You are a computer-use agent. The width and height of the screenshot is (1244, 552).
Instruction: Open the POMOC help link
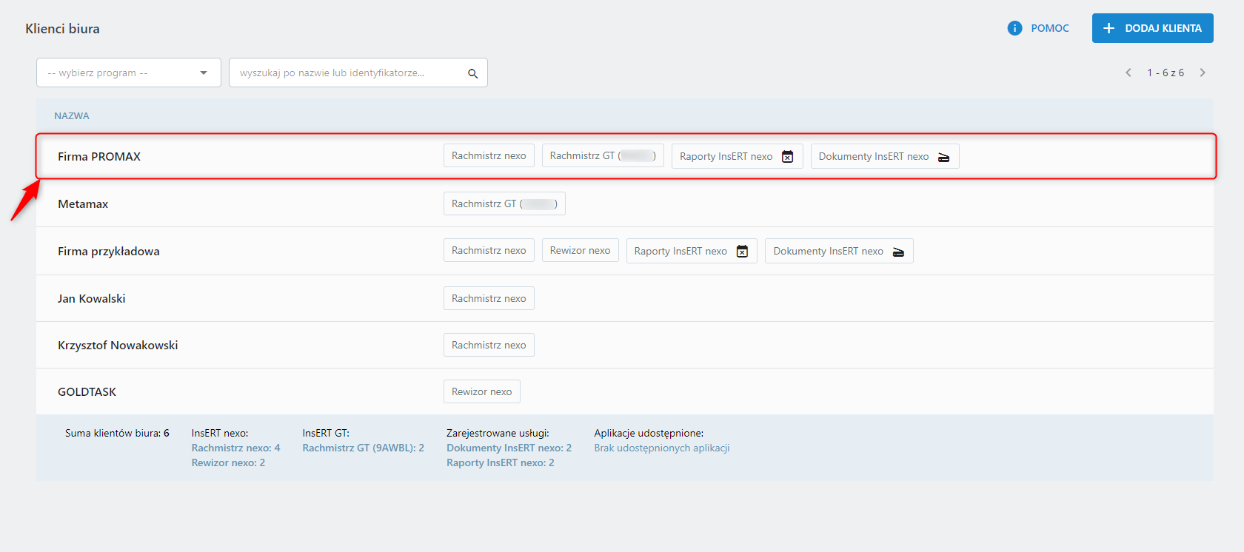pos(1050,28)
